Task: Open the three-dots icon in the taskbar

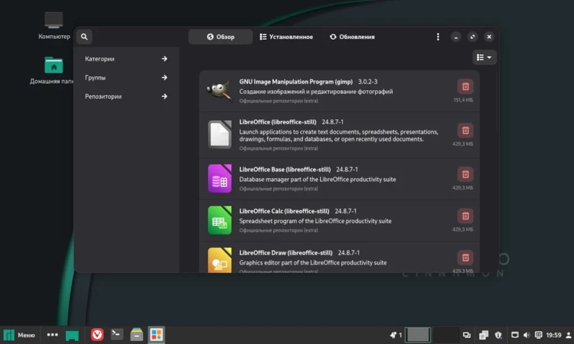Action: 52,334
